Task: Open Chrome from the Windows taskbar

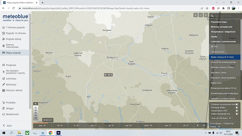Action: [x=51, y=133]
